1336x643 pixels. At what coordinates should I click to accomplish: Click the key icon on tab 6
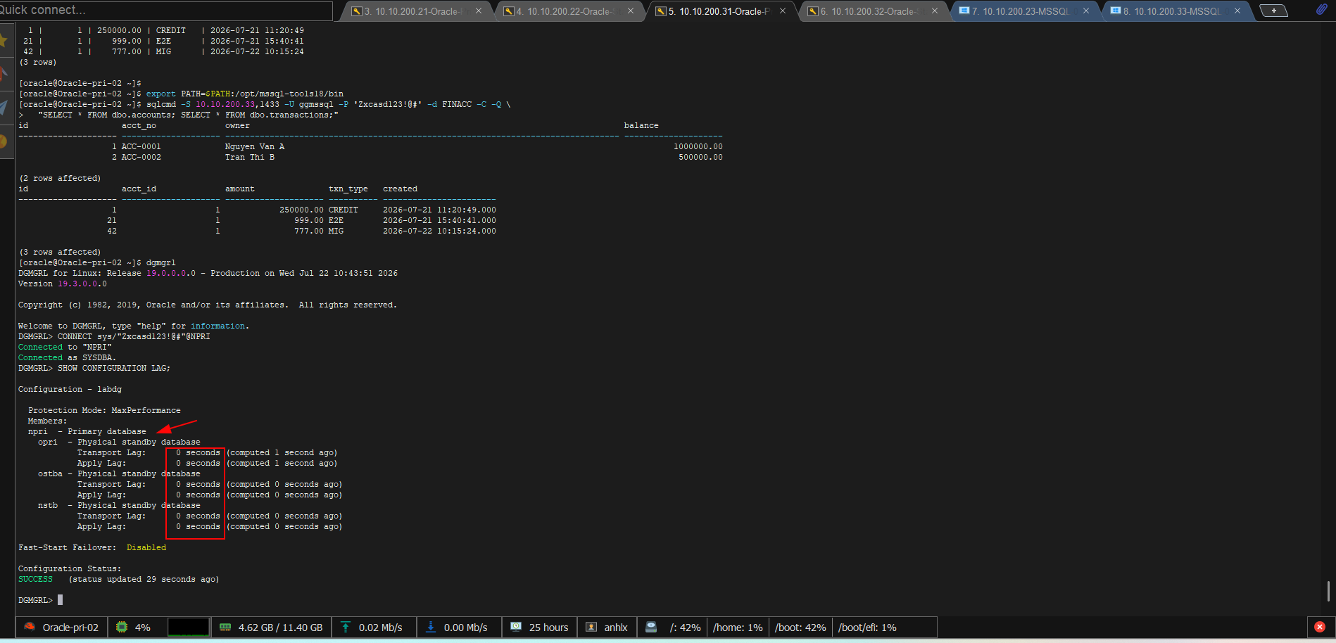click(x=813, y=11)
